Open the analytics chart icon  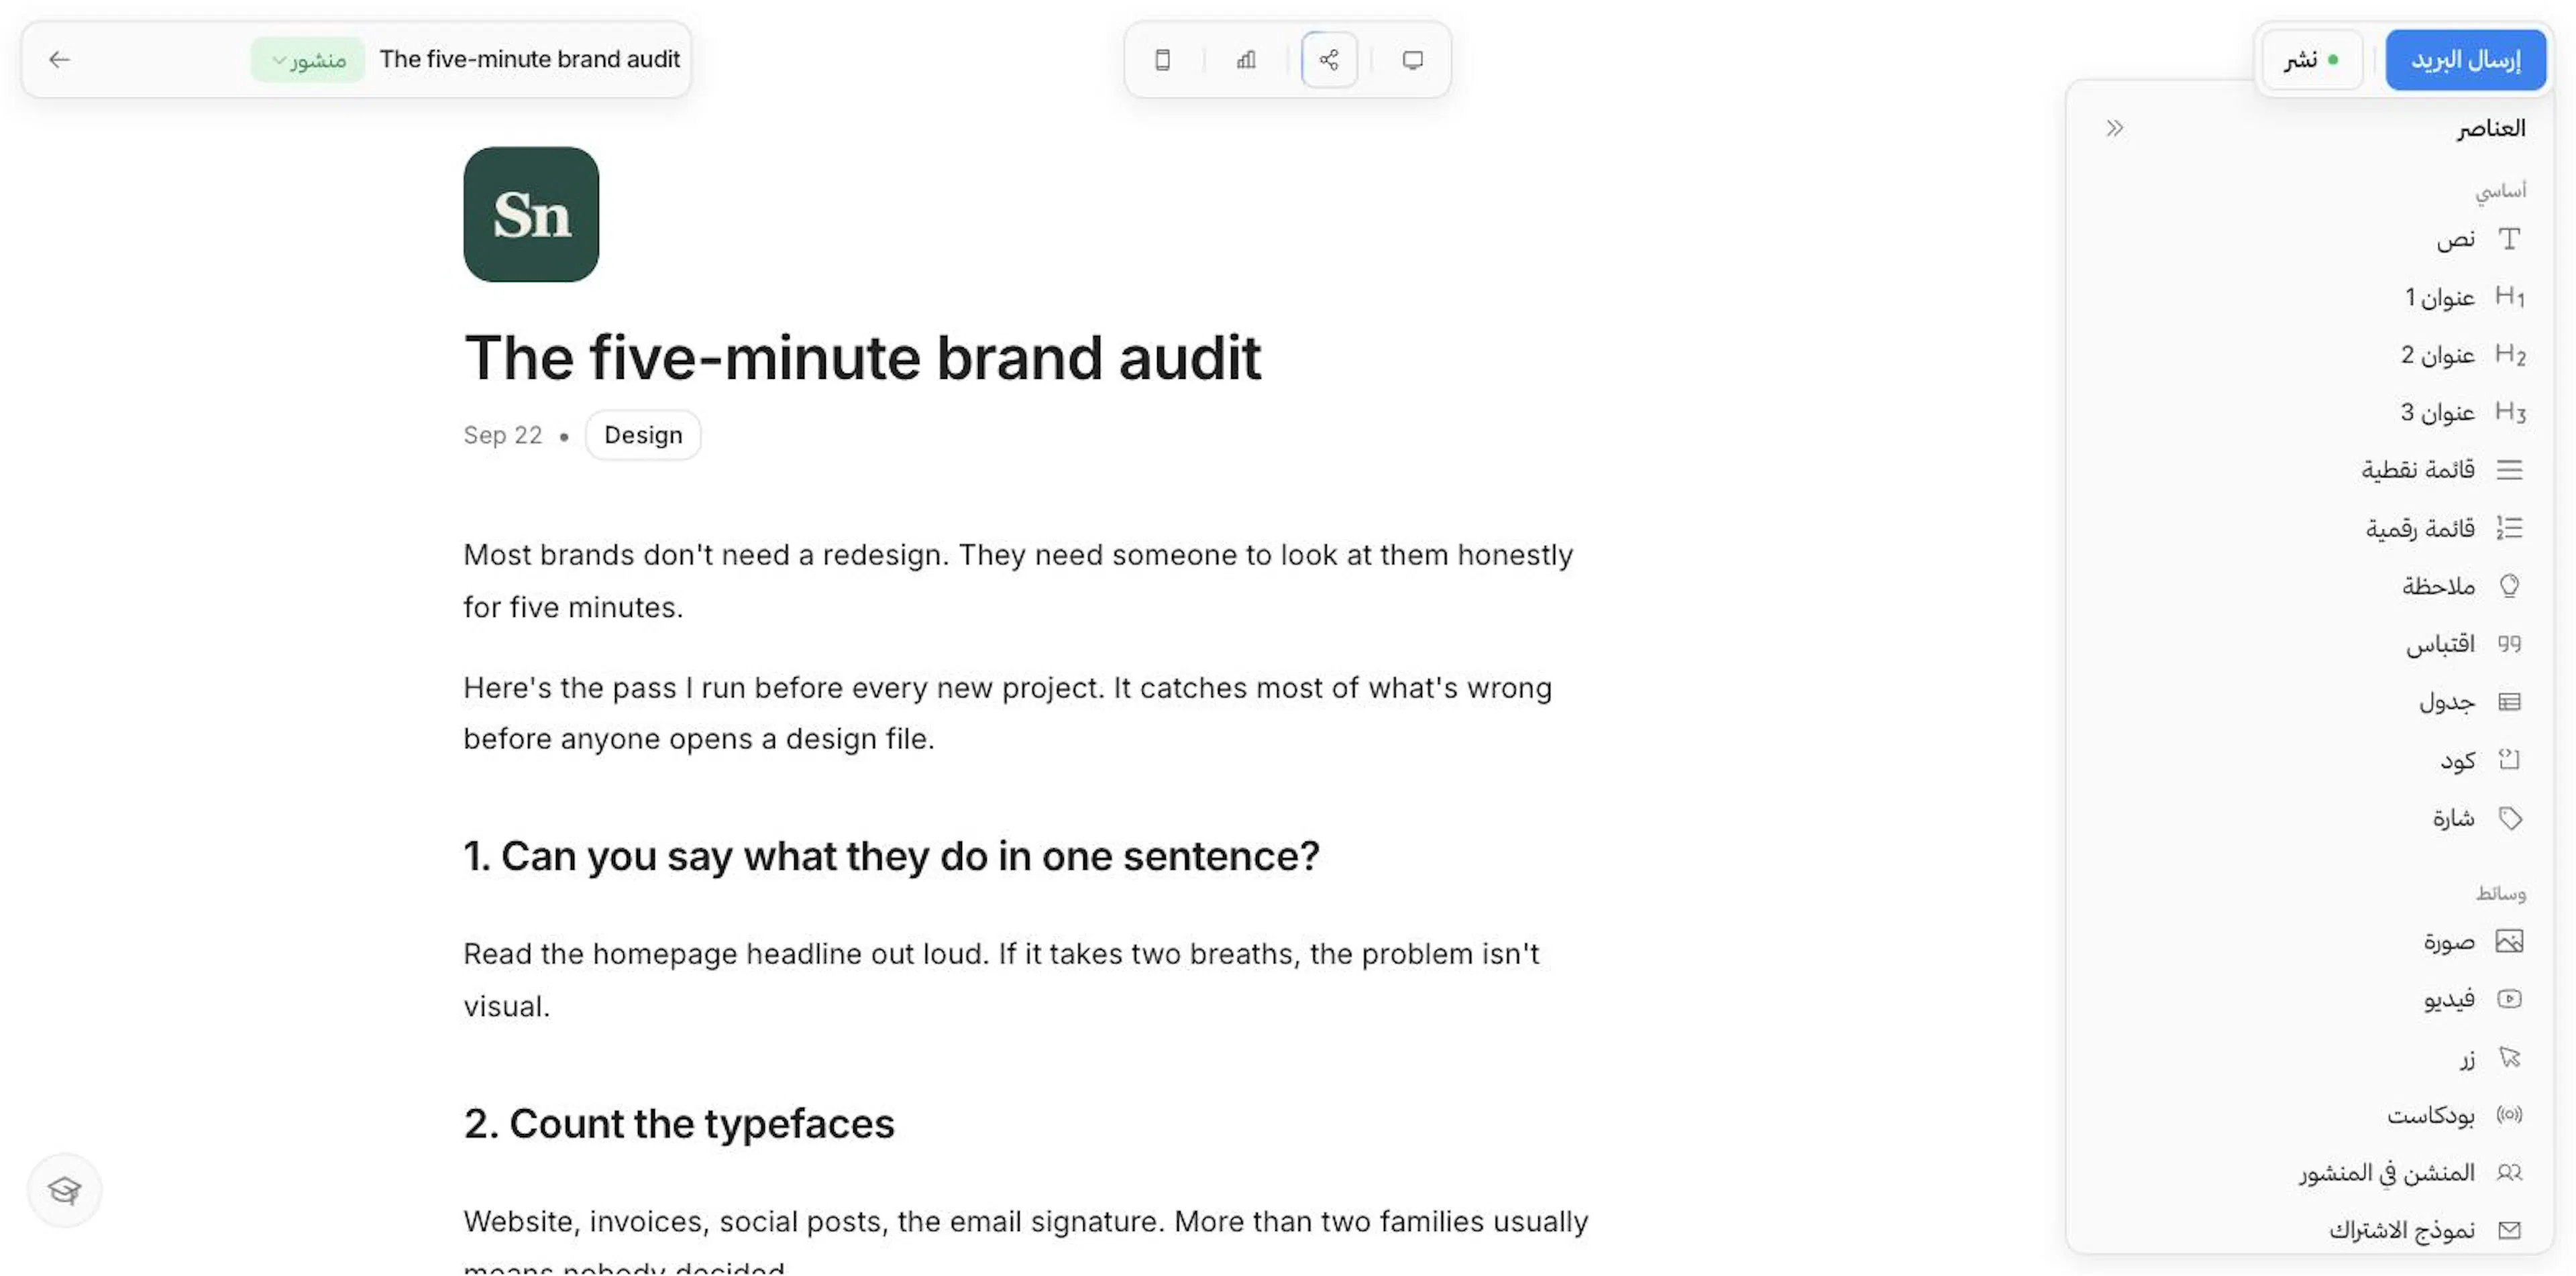point(1246,60)
